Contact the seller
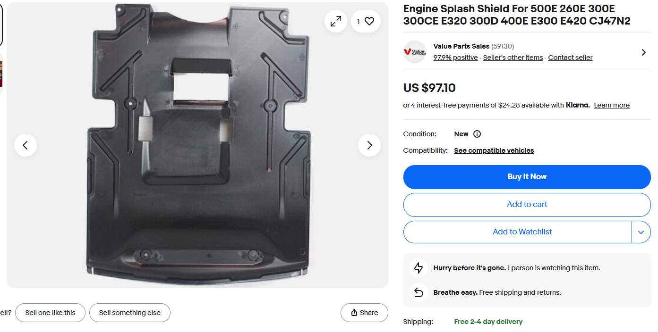Screen dimensions: 658x332 570,58
